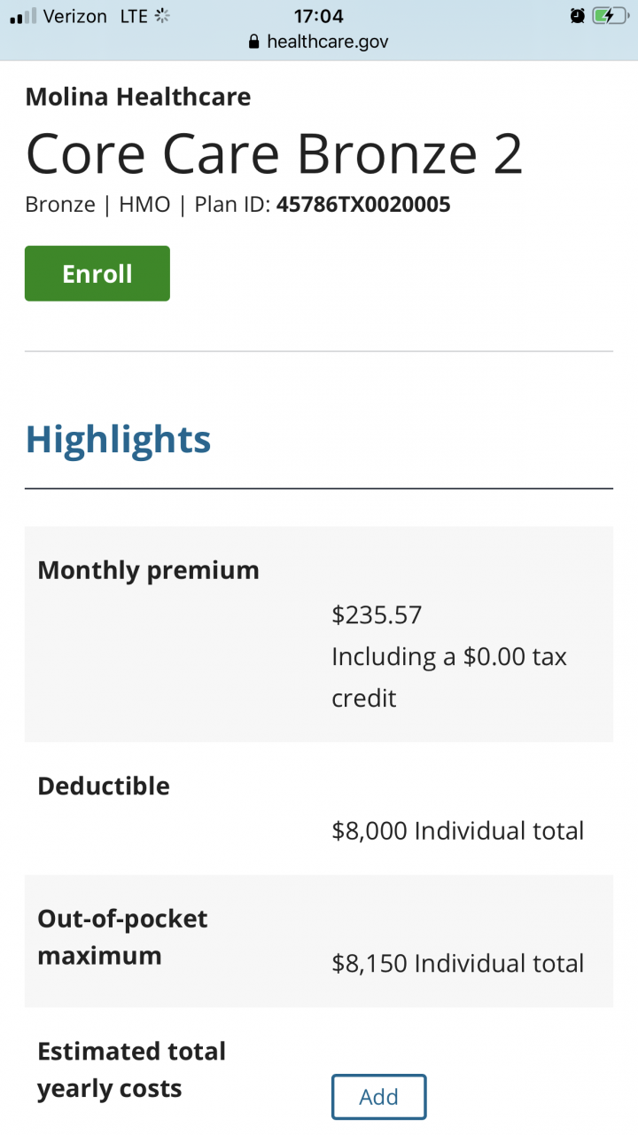This screenshot has height=1135, width=638.
Task: Tap the alarm clock status icon
Action: point(577,16)
